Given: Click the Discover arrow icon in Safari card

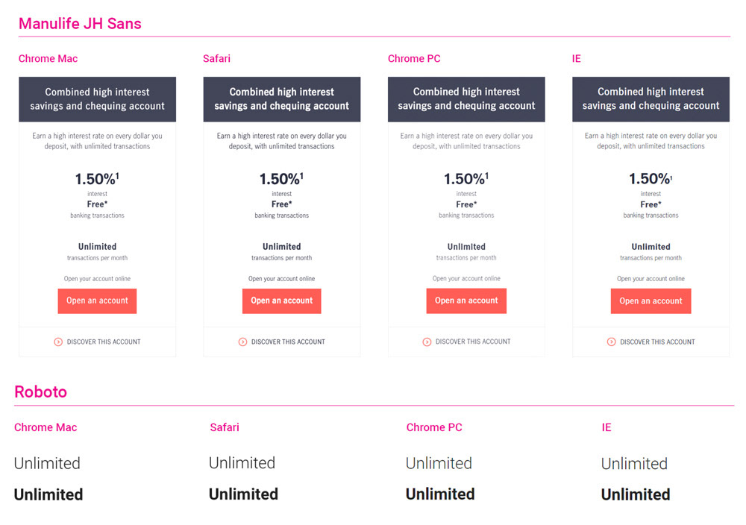Looking at the screenshot, I should [242, 342].
